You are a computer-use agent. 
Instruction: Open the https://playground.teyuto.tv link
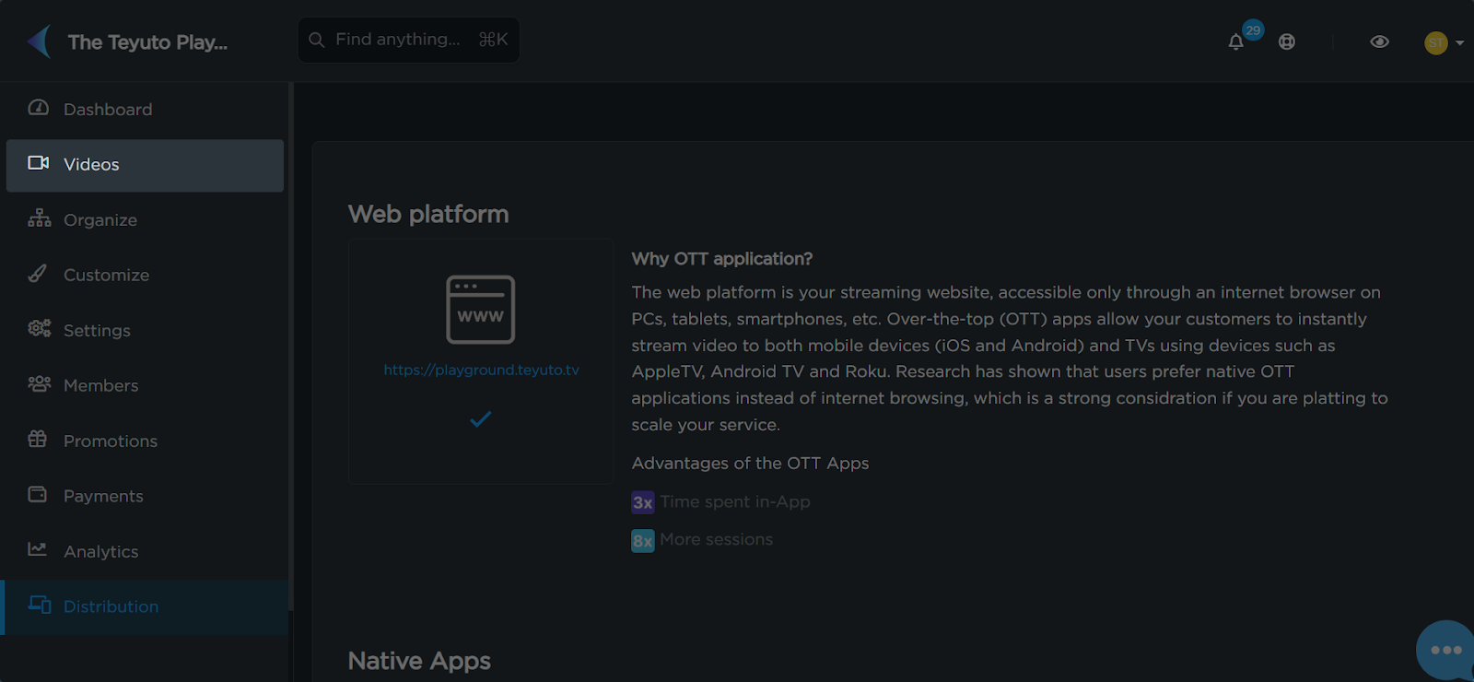(x=481, y=370)
